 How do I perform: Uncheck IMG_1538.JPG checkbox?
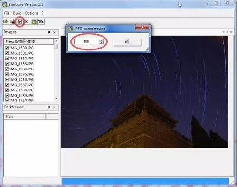[7, 90]
